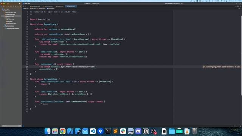Image resolution: width=242 pixels, height=136 pixels.
Task: Open the blue folder in the dock
Action: pos(172,131)
